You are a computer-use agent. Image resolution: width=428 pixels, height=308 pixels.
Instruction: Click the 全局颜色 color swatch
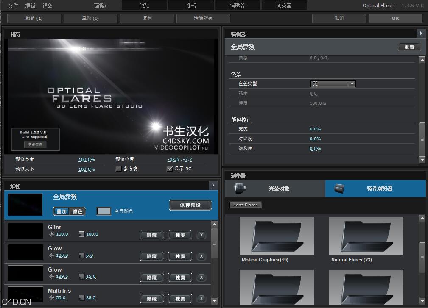tap(104, 211)
